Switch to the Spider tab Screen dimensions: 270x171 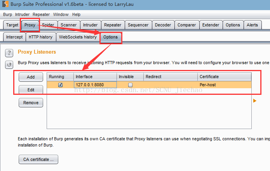click(x=48, y=25)
